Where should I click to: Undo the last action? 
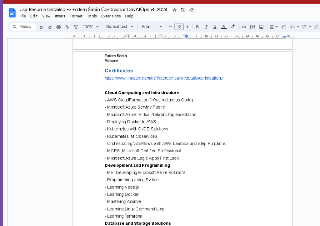(41, 27)
